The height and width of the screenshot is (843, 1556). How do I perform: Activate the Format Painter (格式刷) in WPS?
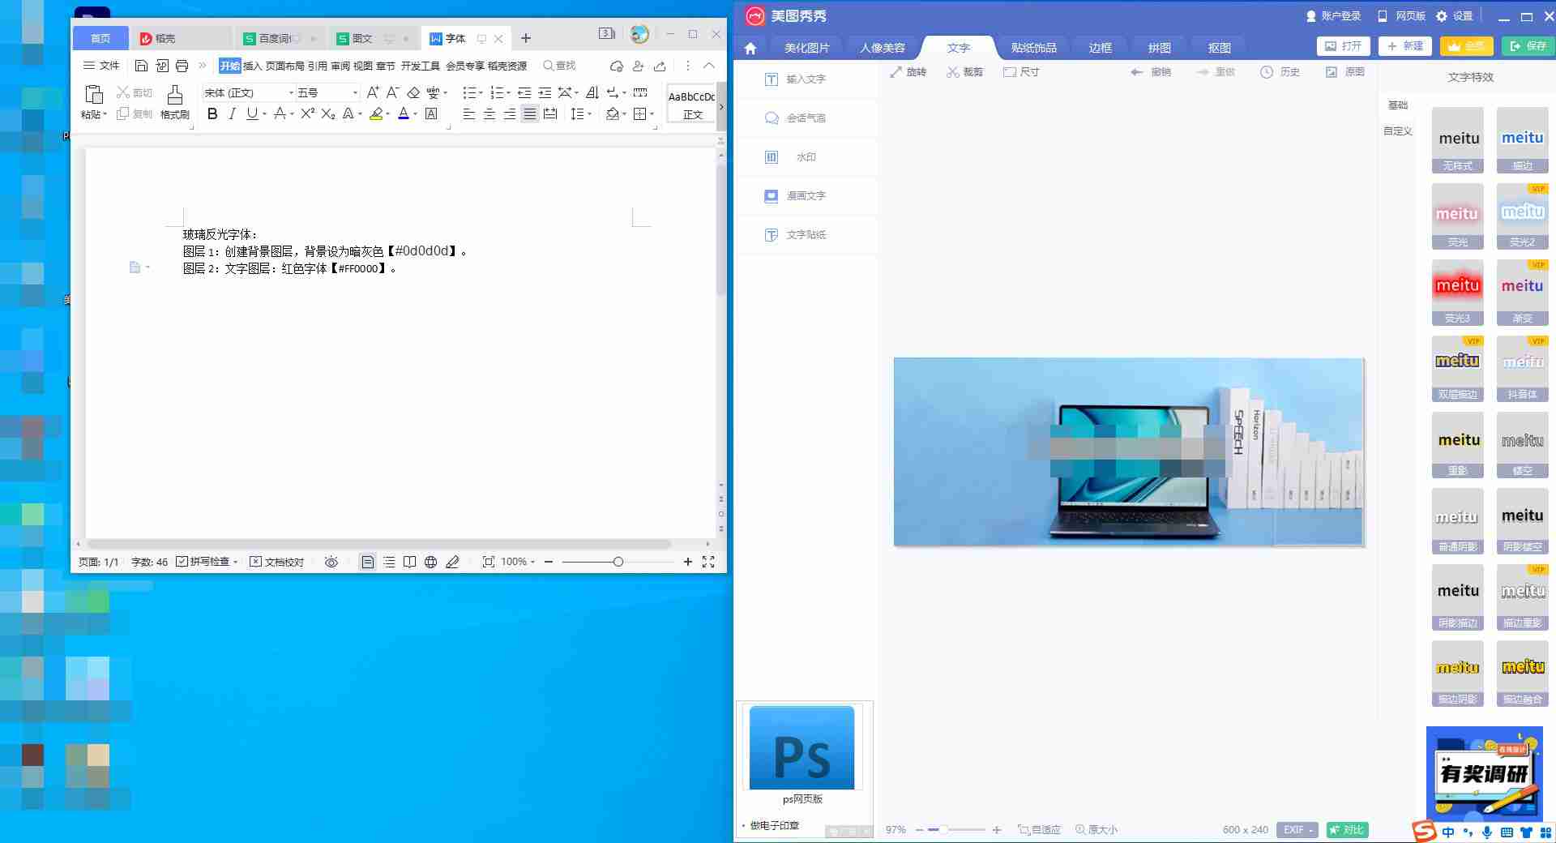pos(174,101)
